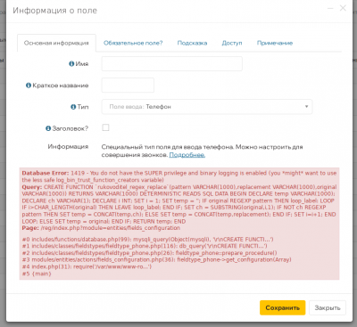This screenshot has height=327, width=357.
Task: Focus the Краткое название input field
Action: (128, 86)
